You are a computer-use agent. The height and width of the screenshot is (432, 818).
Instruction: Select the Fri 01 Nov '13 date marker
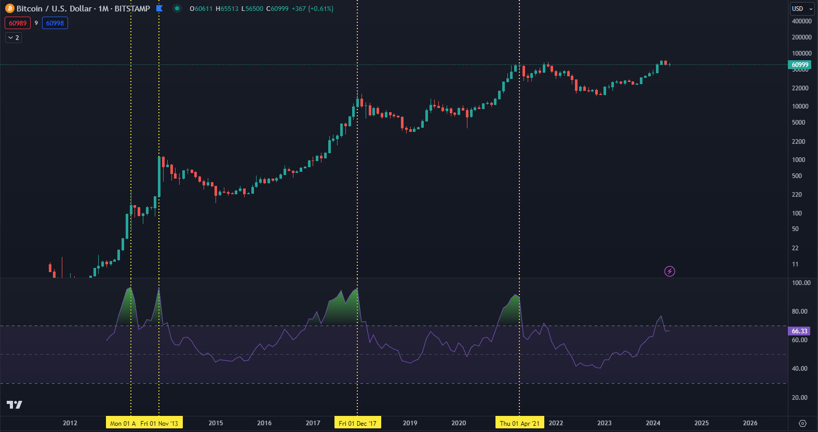tap(159, 423)
